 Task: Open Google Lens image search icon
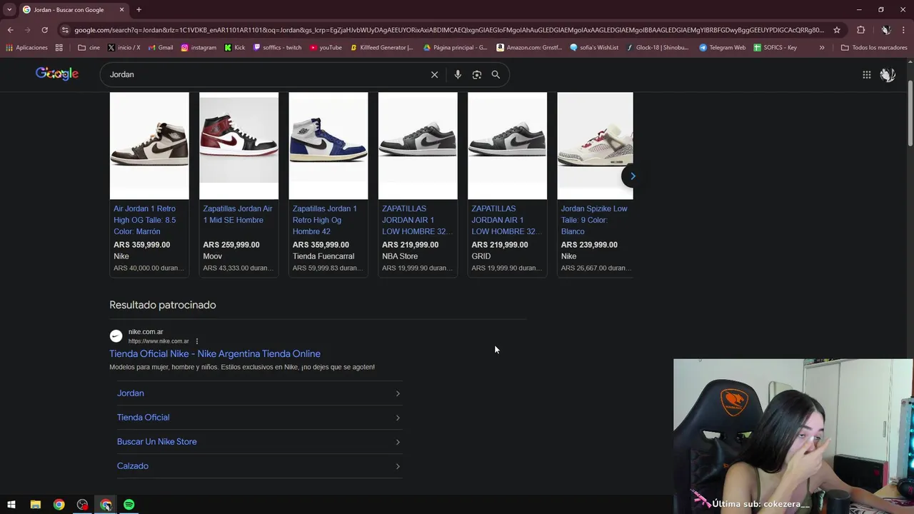tap(477, 74)
